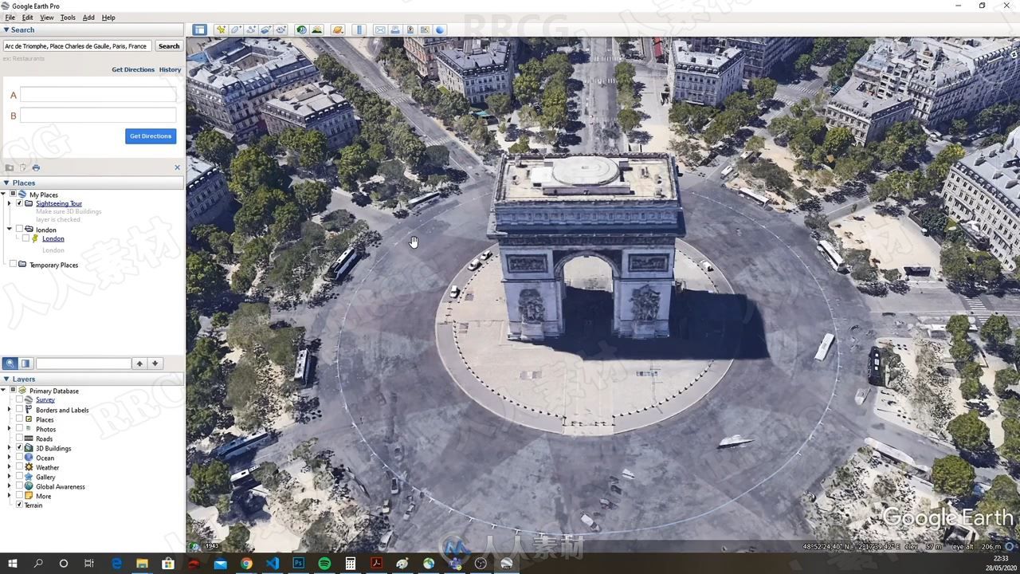This screenshot has height=574, width=1020.
Task: Expand the Gallery layer arrow
Action: (10, 477)
